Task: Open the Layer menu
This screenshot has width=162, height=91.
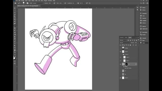Action: (x=26, y=1)
